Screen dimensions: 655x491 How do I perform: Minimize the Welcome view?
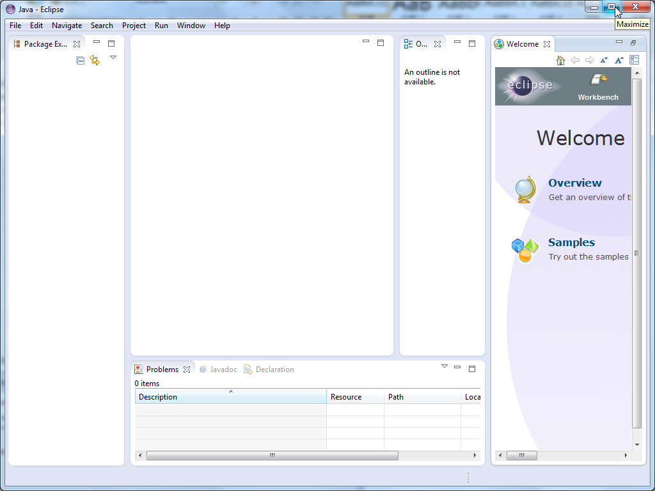[x=619, y=42]
